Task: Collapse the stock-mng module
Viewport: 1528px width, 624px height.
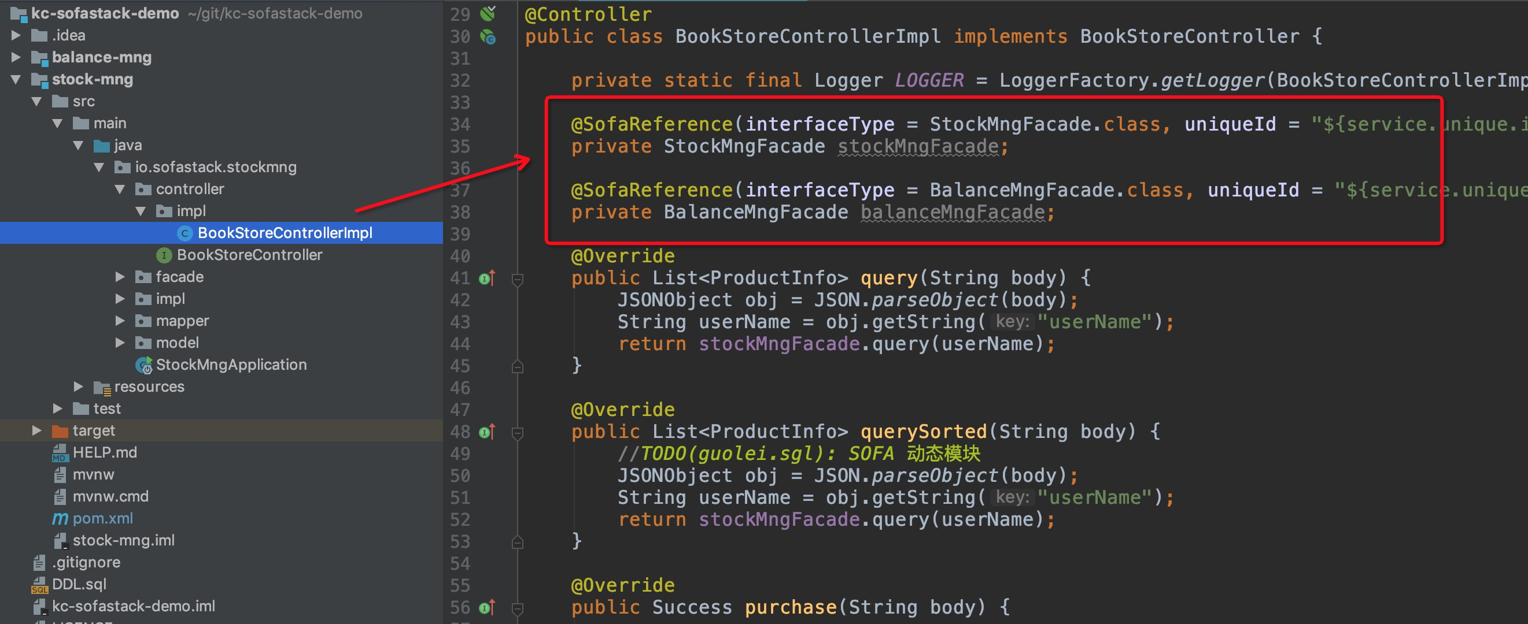Action: [16, 79]
